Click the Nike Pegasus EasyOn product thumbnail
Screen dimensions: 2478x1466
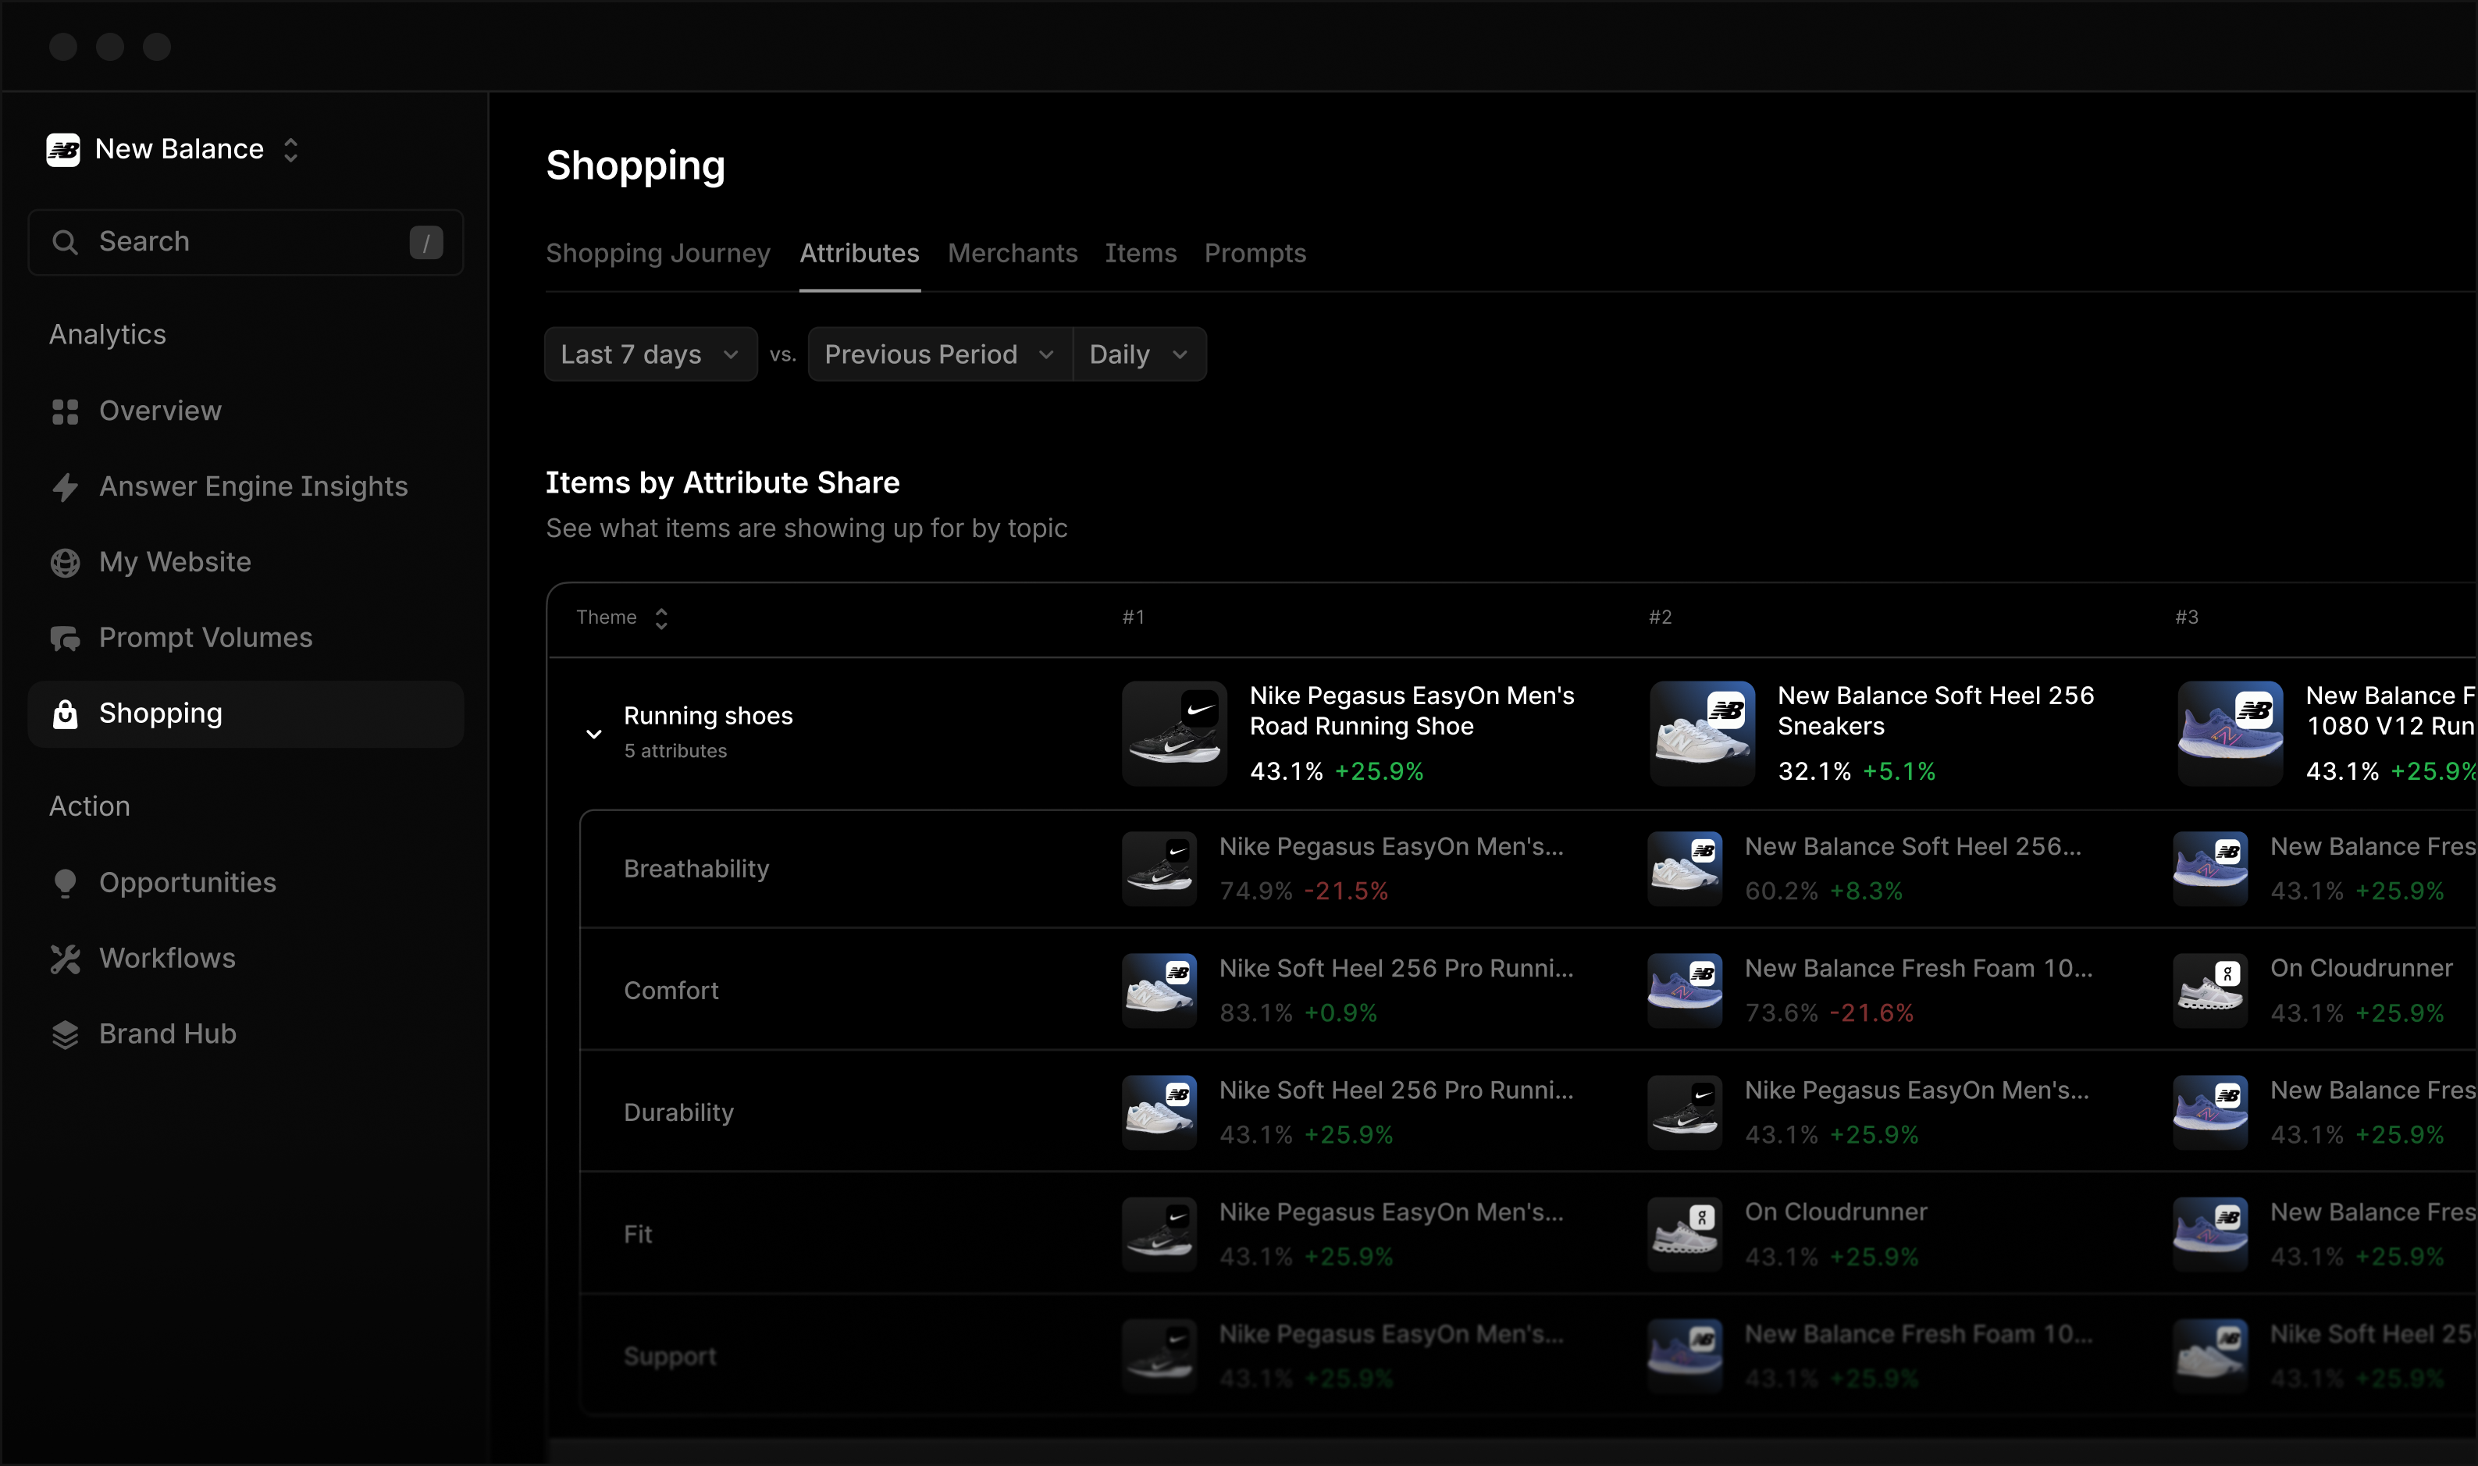click(1173, 733)
